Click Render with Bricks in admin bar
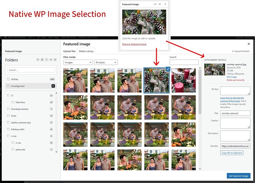This screenshot has height=183, width=255. pyautogui.click(x=88, y=37)
